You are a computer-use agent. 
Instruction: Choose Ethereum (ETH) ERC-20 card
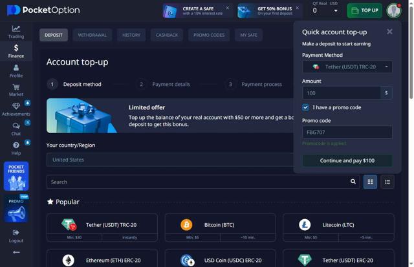coord(102,258)
